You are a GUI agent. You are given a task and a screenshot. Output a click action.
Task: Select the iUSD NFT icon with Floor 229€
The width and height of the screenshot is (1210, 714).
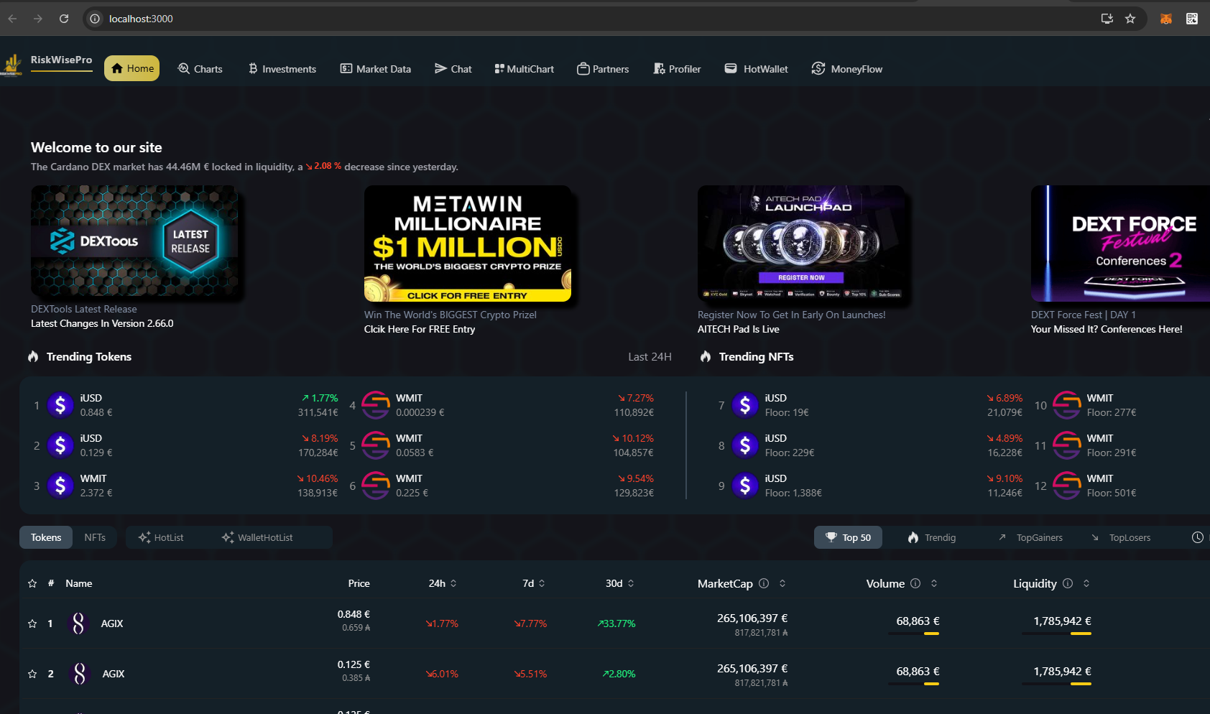tap(745, 445)
